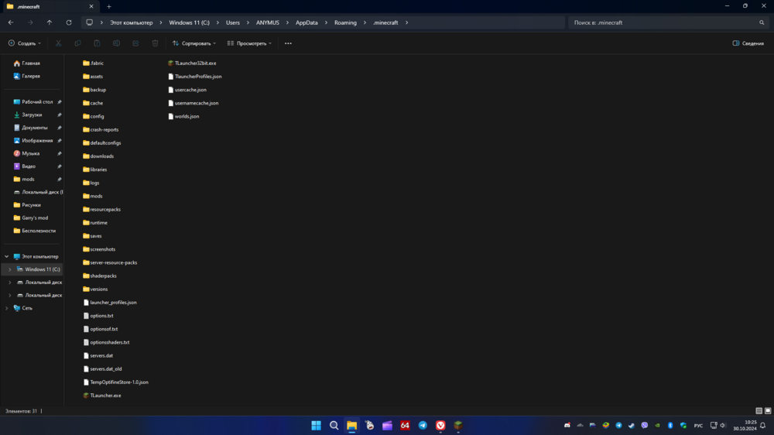This screenshot has height=435, width=774.
Task: Close the .minecraft tab
Action: coord(91,6)
